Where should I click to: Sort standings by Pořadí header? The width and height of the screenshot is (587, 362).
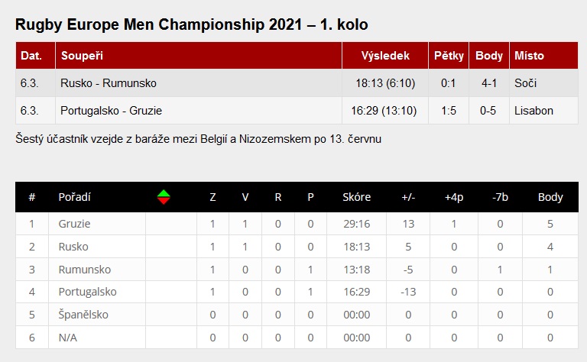coord(75,197)
